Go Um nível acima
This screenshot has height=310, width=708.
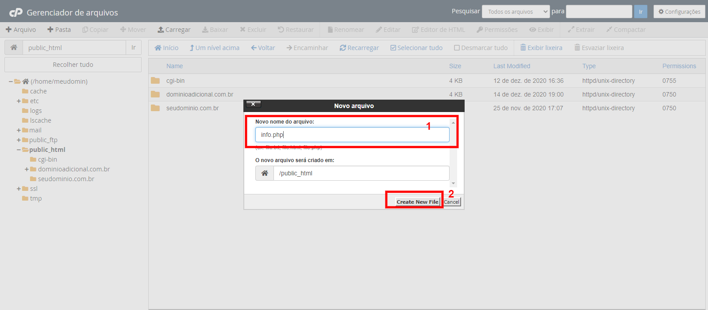215,48
